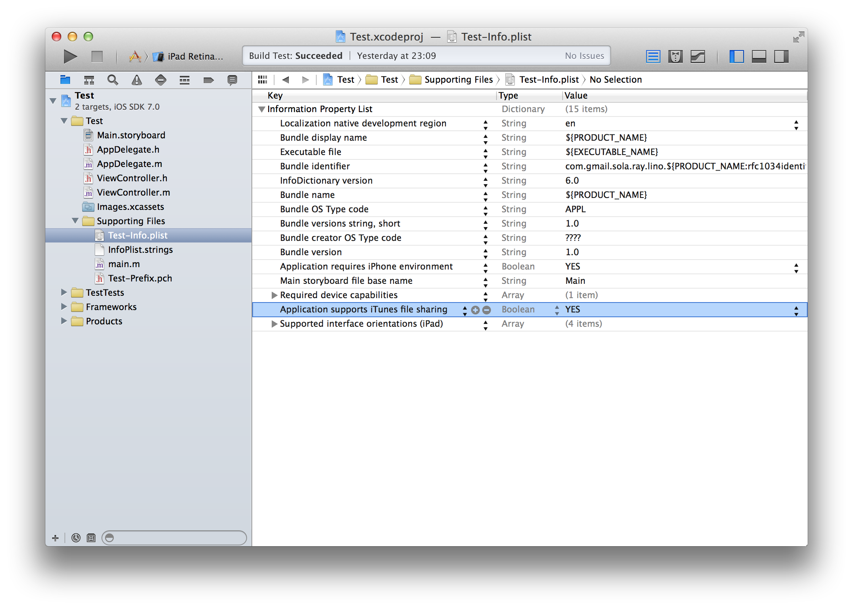Viewport: 853px width, 609px height.
Task: Open the debug navigator
Action: coord(185,80)
